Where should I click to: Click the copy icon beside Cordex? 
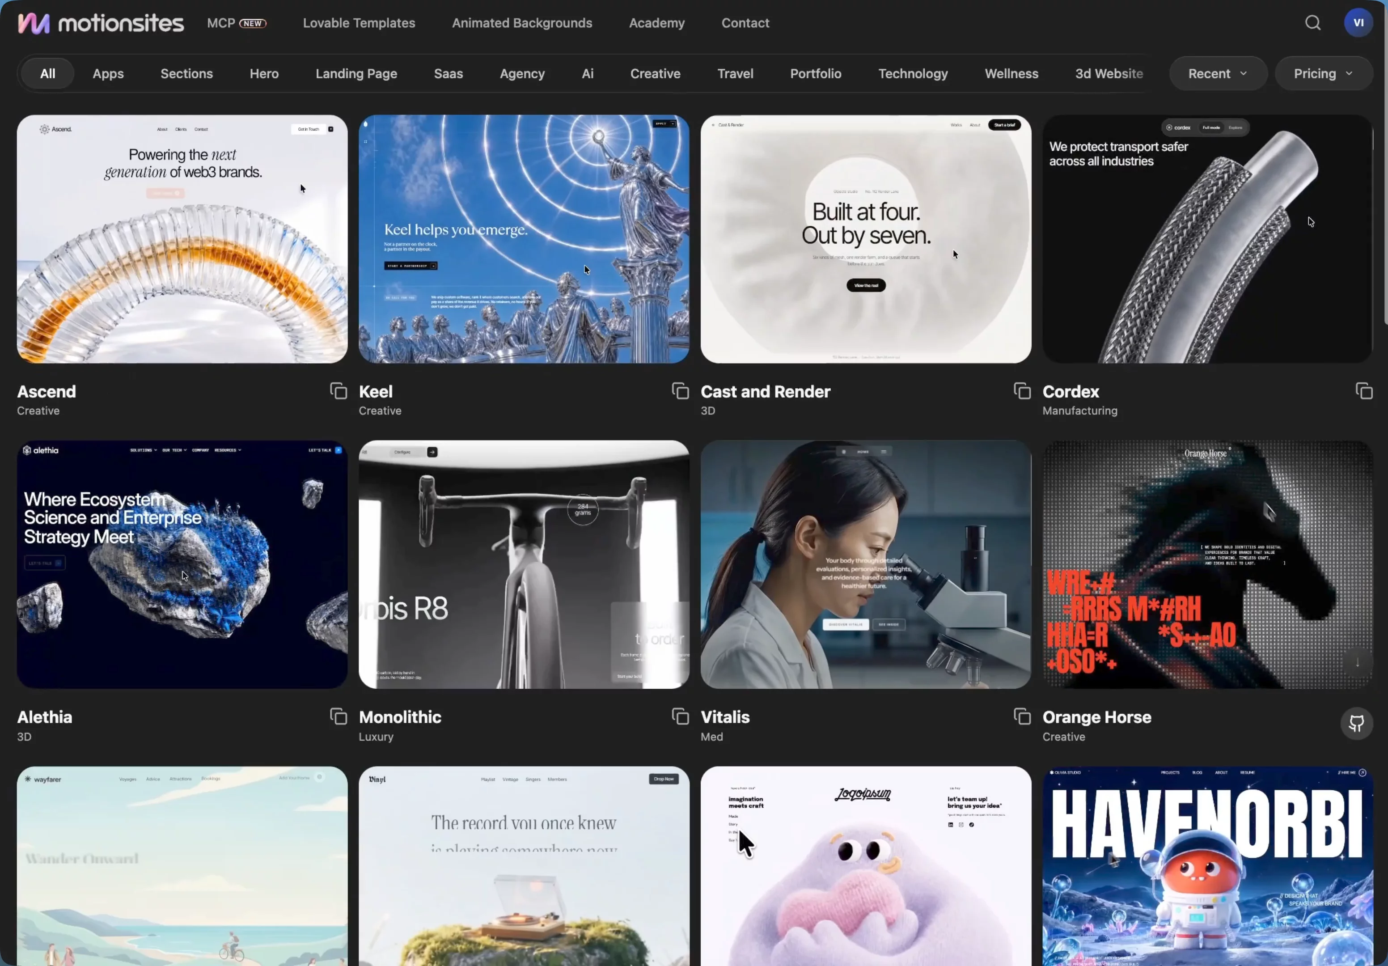tap(1364, 391)
